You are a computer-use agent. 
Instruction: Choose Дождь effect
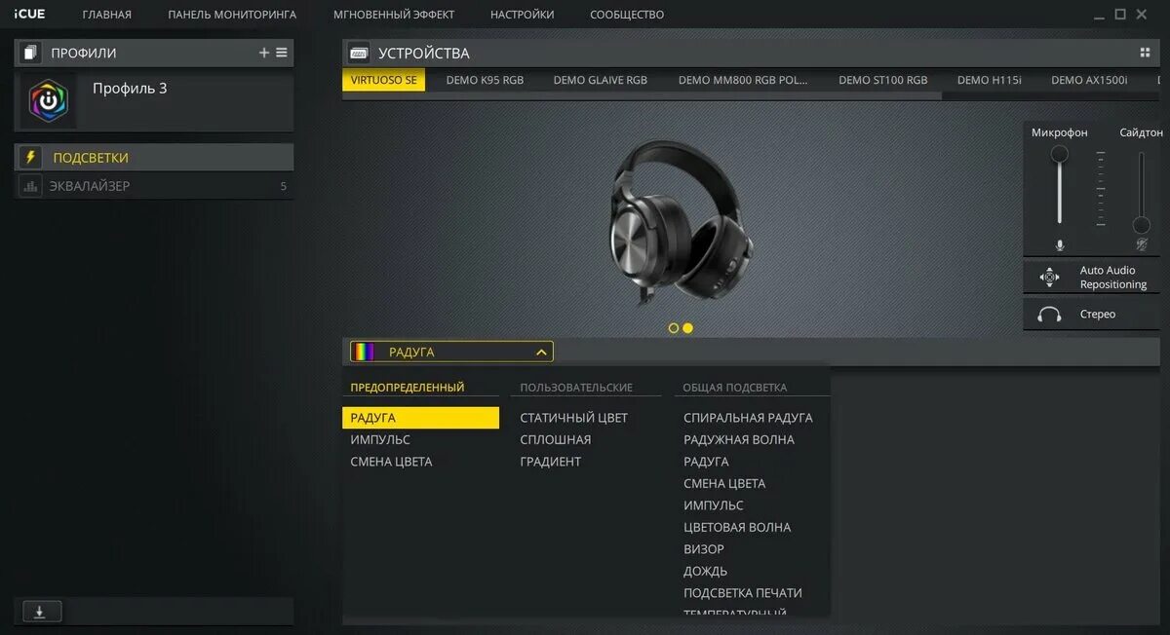pyautogui.click(x=706, y=571)
